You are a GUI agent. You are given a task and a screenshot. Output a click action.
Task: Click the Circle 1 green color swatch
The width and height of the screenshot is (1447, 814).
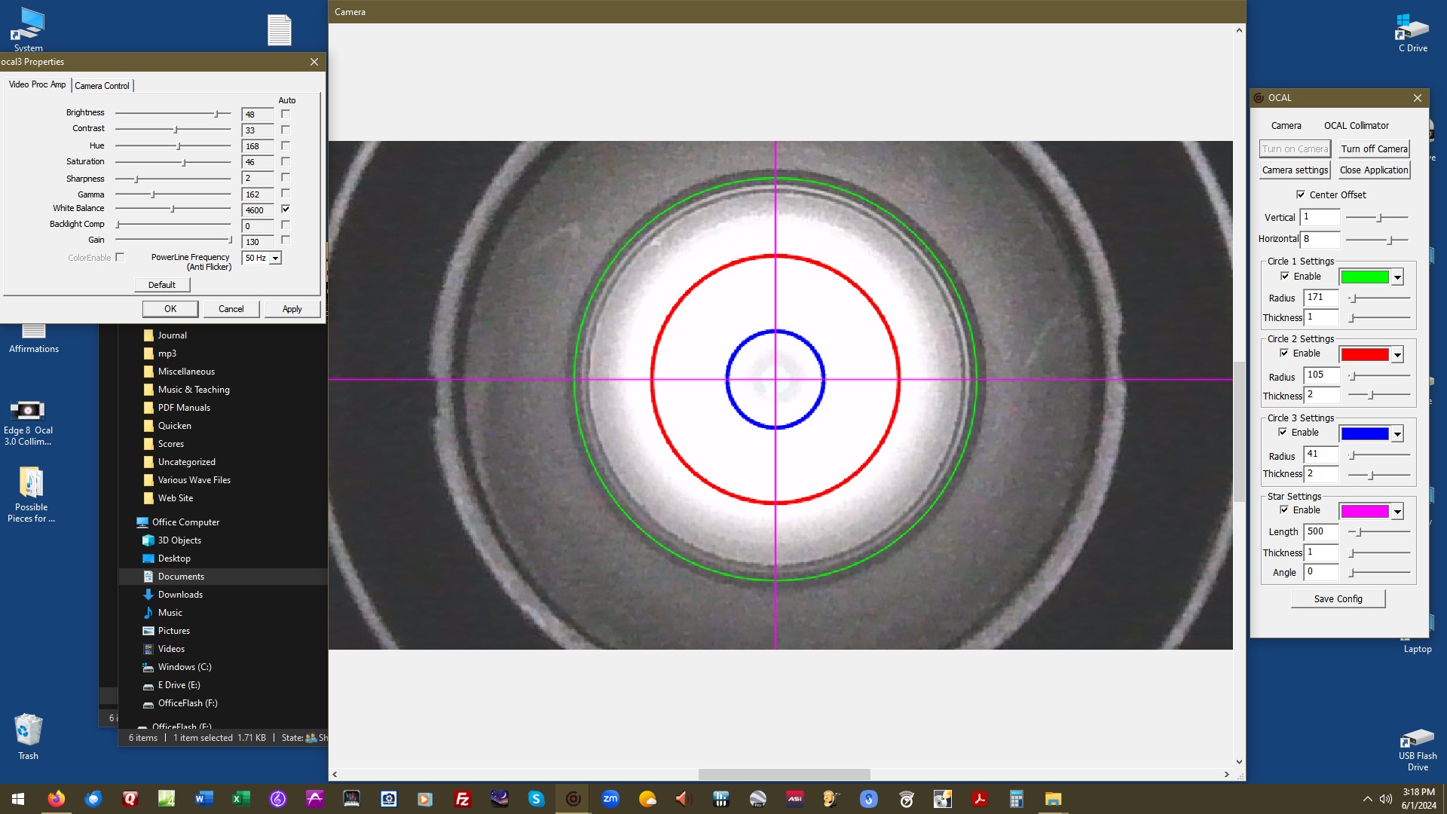(1364, 277)
